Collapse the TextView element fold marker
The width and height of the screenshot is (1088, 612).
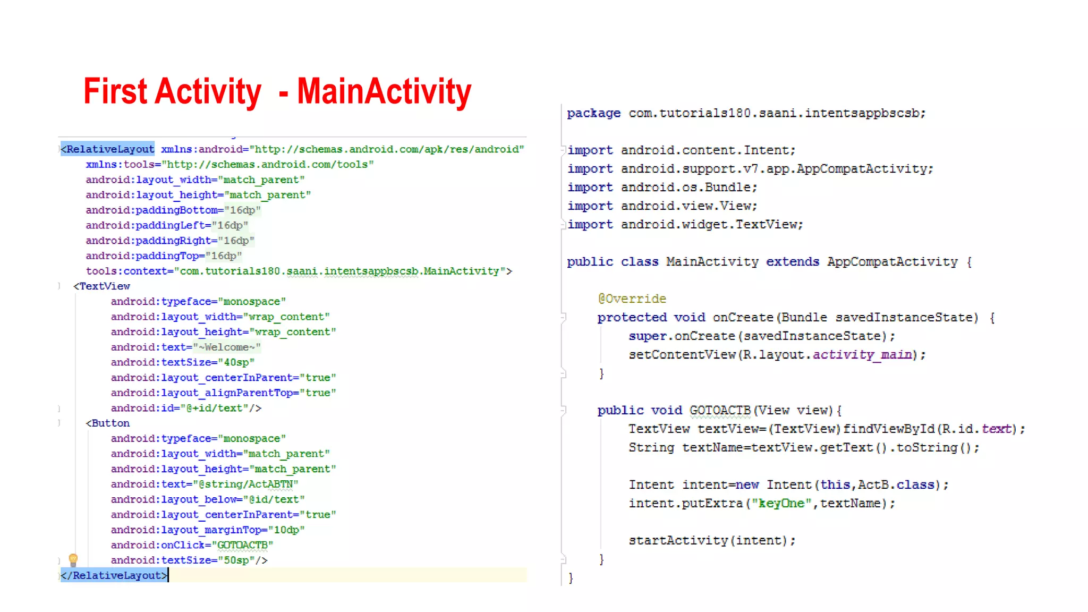[59, 286]
